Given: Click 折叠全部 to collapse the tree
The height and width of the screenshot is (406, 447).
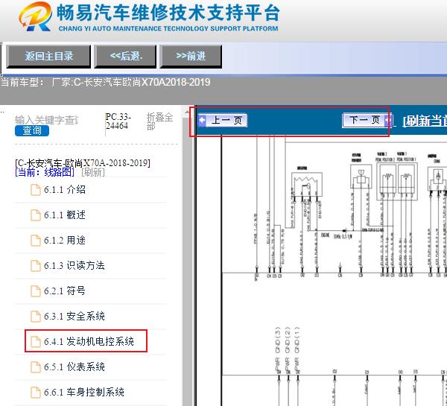Looking at the screenshot, I should (159, 121).
